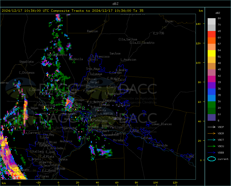
Task: Click the orange VBCR arrow legend icon
Action: coord(211,134)
